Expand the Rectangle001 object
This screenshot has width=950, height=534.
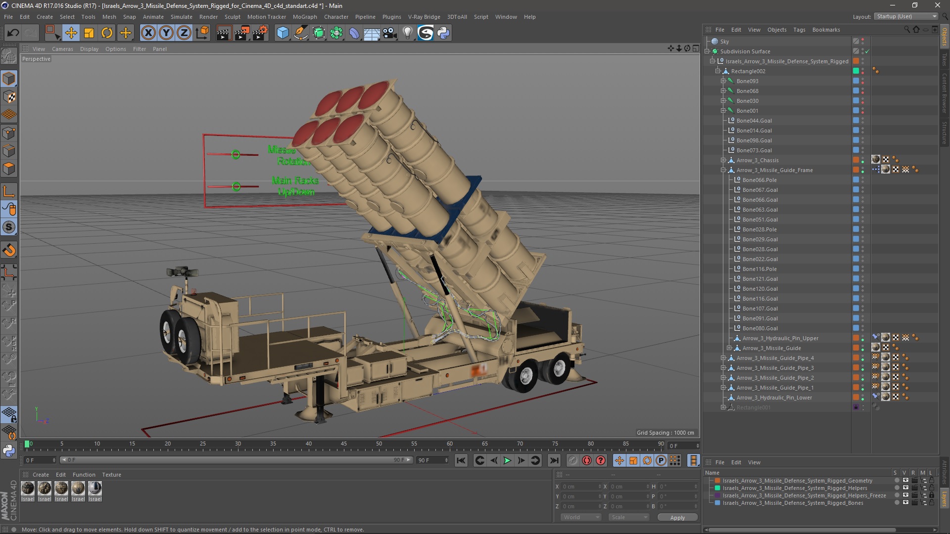pos(723,407)
